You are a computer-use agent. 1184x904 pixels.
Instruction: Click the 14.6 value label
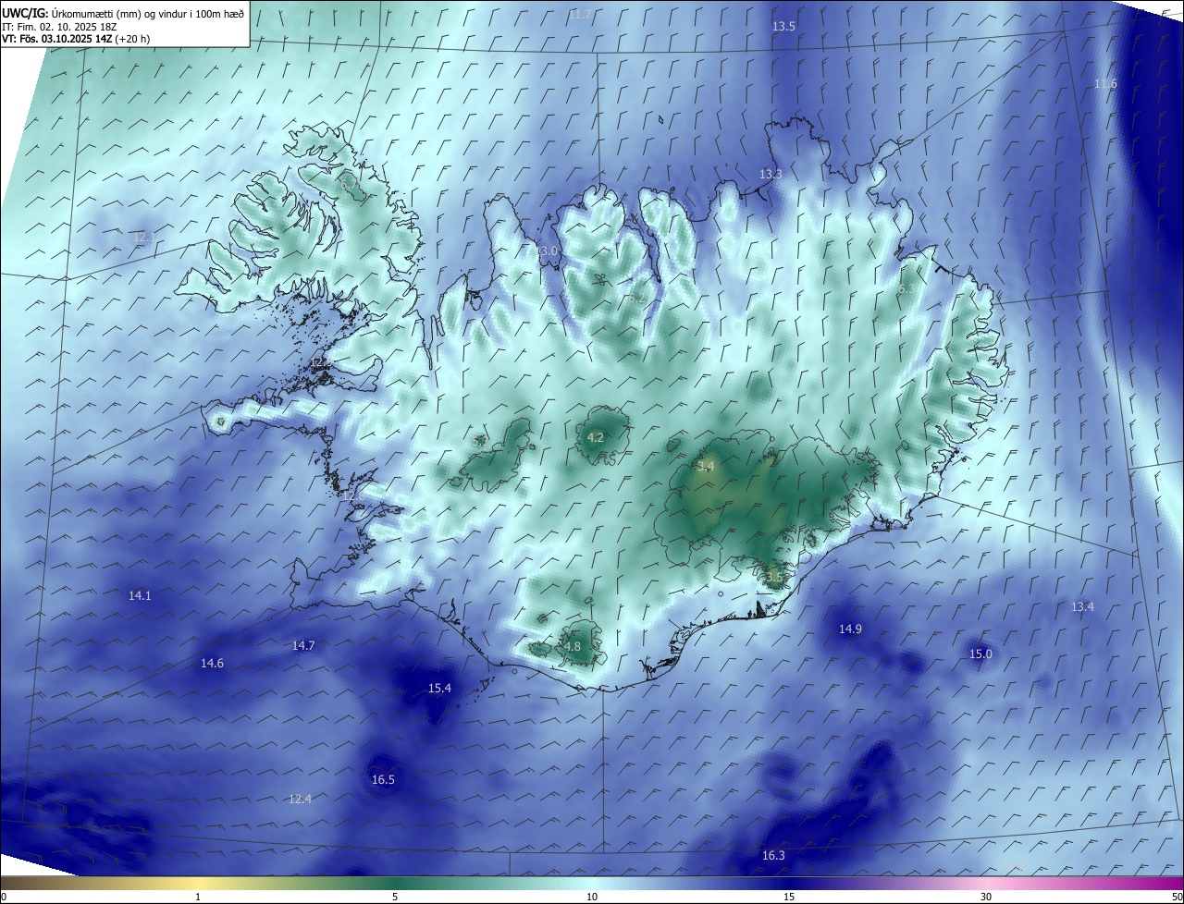(x=212, y=664)
